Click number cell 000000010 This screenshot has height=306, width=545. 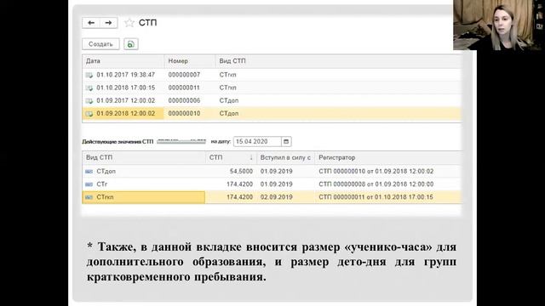[184, 113]
